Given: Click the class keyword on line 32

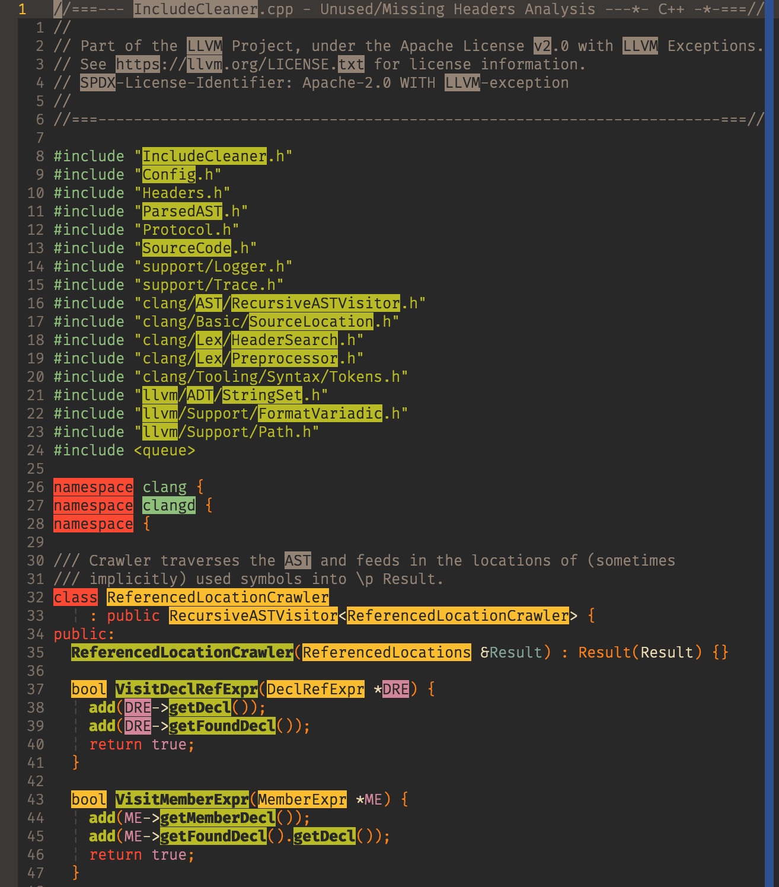Looking at the screenshot, I should (75, 597).
